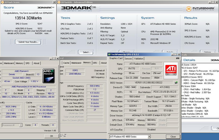219x140 pixels.
Task: Click Close in the GPU-Z window
Action: tap(173, 137)
